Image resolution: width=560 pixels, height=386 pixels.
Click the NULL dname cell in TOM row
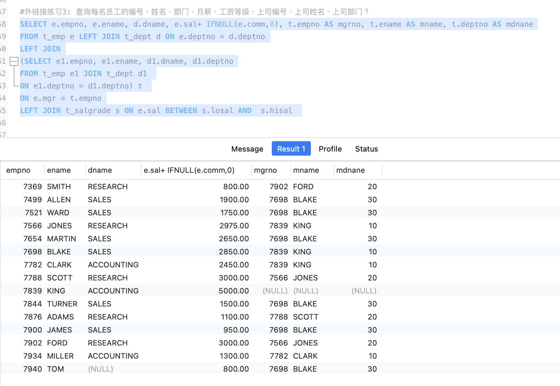(x=101, y=369)
